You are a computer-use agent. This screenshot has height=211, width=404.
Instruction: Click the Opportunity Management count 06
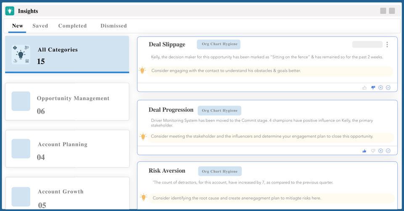[x=41, y=111]
